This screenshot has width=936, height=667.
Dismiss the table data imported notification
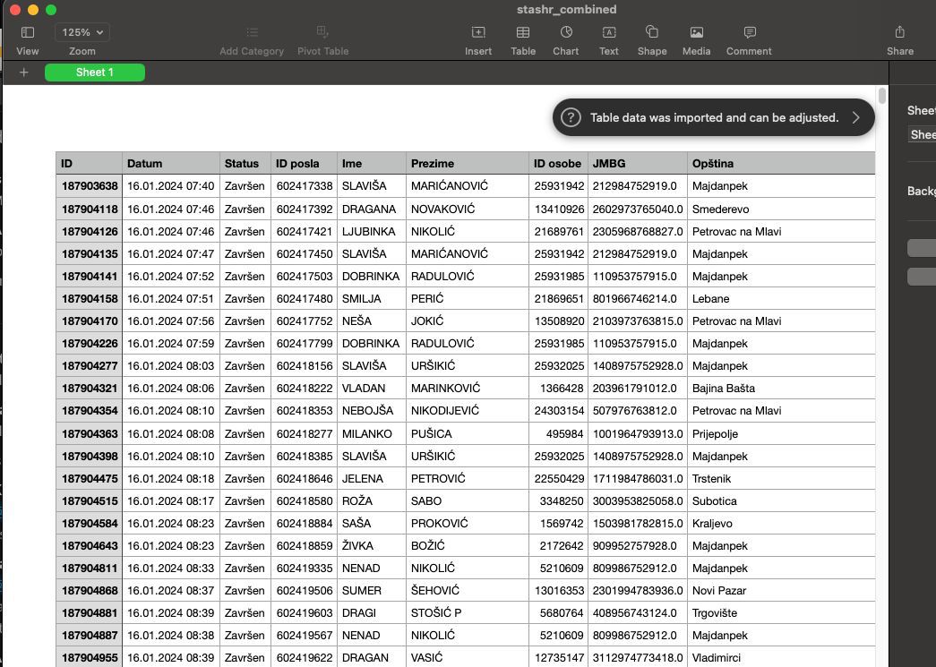tap(713, 117)
